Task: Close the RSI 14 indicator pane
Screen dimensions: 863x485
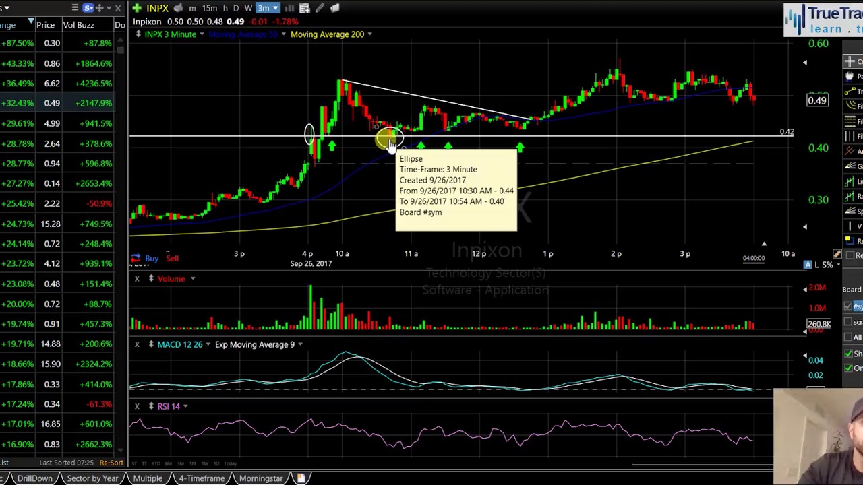Action: coord(137,406)
